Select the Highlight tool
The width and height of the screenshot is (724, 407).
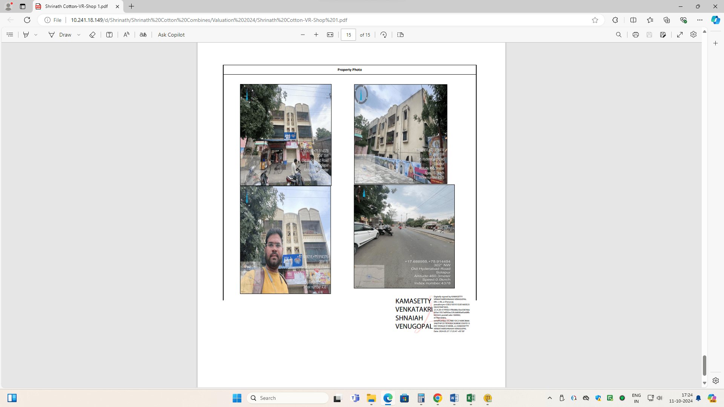click(x=26, y=35)
